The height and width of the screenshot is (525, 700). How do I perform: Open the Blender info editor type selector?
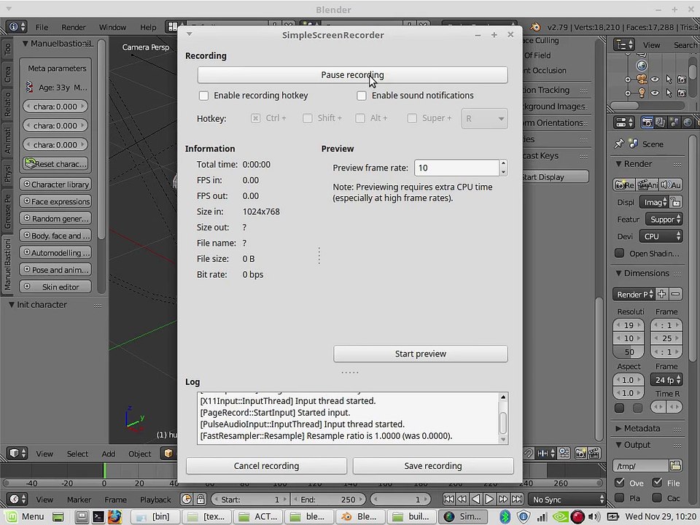(x=17, y=27)
